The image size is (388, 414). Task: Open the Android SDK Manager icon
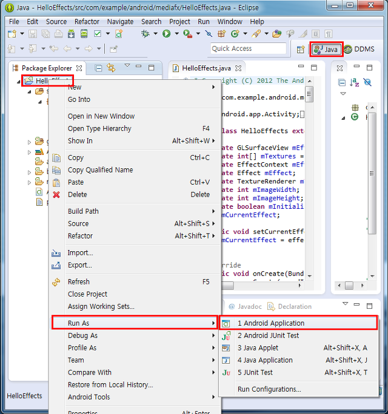pos(71,34)
